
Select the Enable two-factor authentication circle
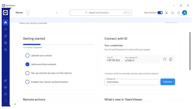click(27, 82)
